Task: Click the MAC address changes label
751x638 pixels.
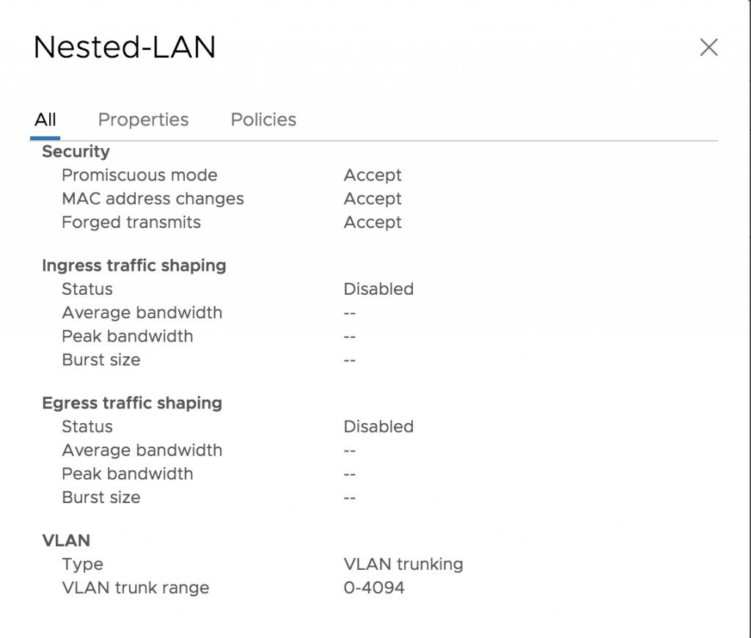Action: tap(153, 199)
